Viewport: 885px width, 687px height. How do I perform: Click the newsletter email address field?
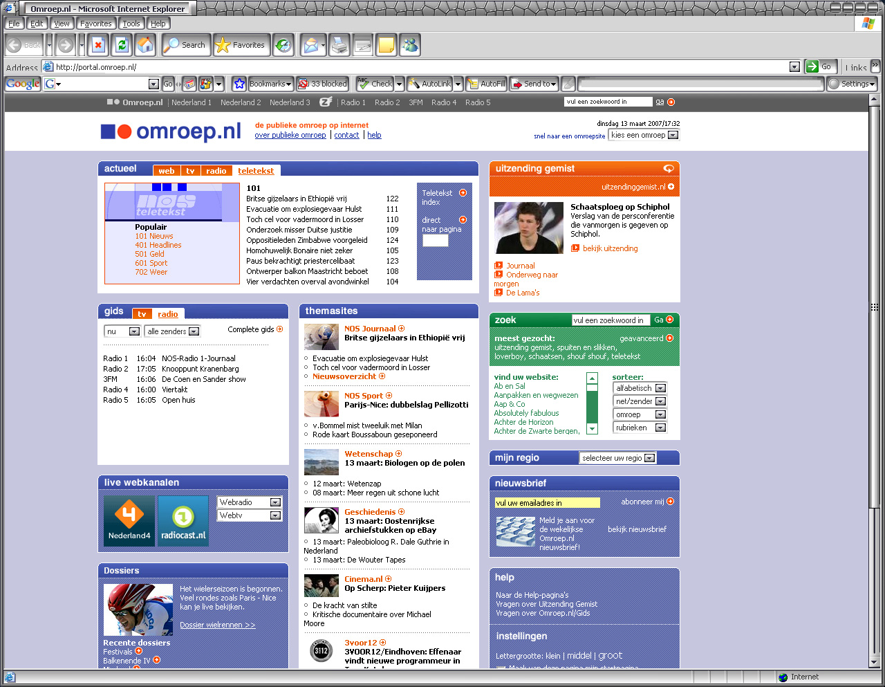click(548, 503)
